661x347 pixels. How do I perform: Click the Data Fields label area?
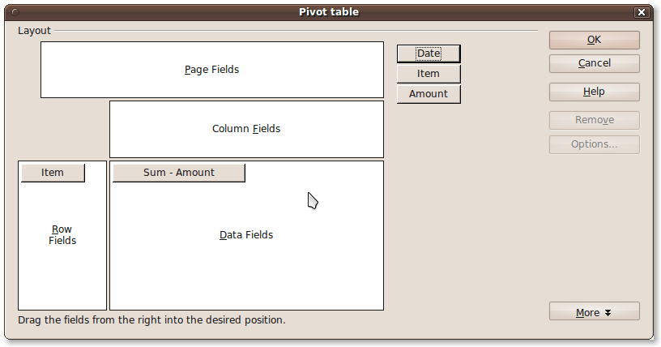(x=246, y=235)
